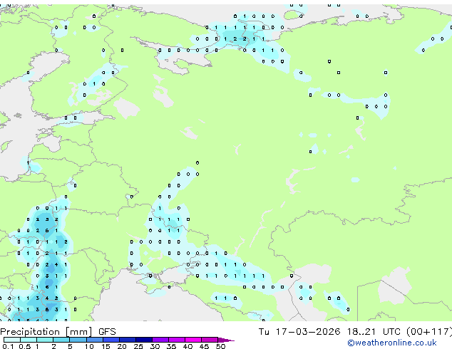Click the '35' legend scale label

coord(172,346)
